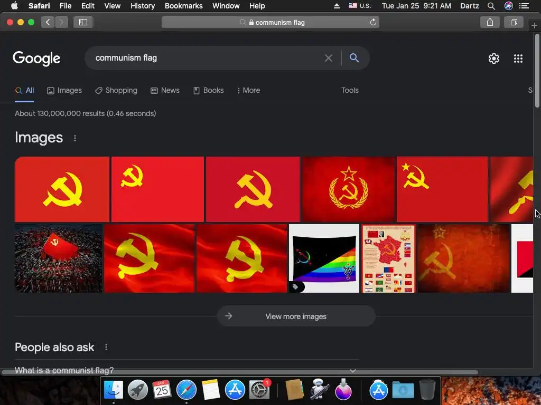
Task: Select the All search tab
Action: click(24, 90)
